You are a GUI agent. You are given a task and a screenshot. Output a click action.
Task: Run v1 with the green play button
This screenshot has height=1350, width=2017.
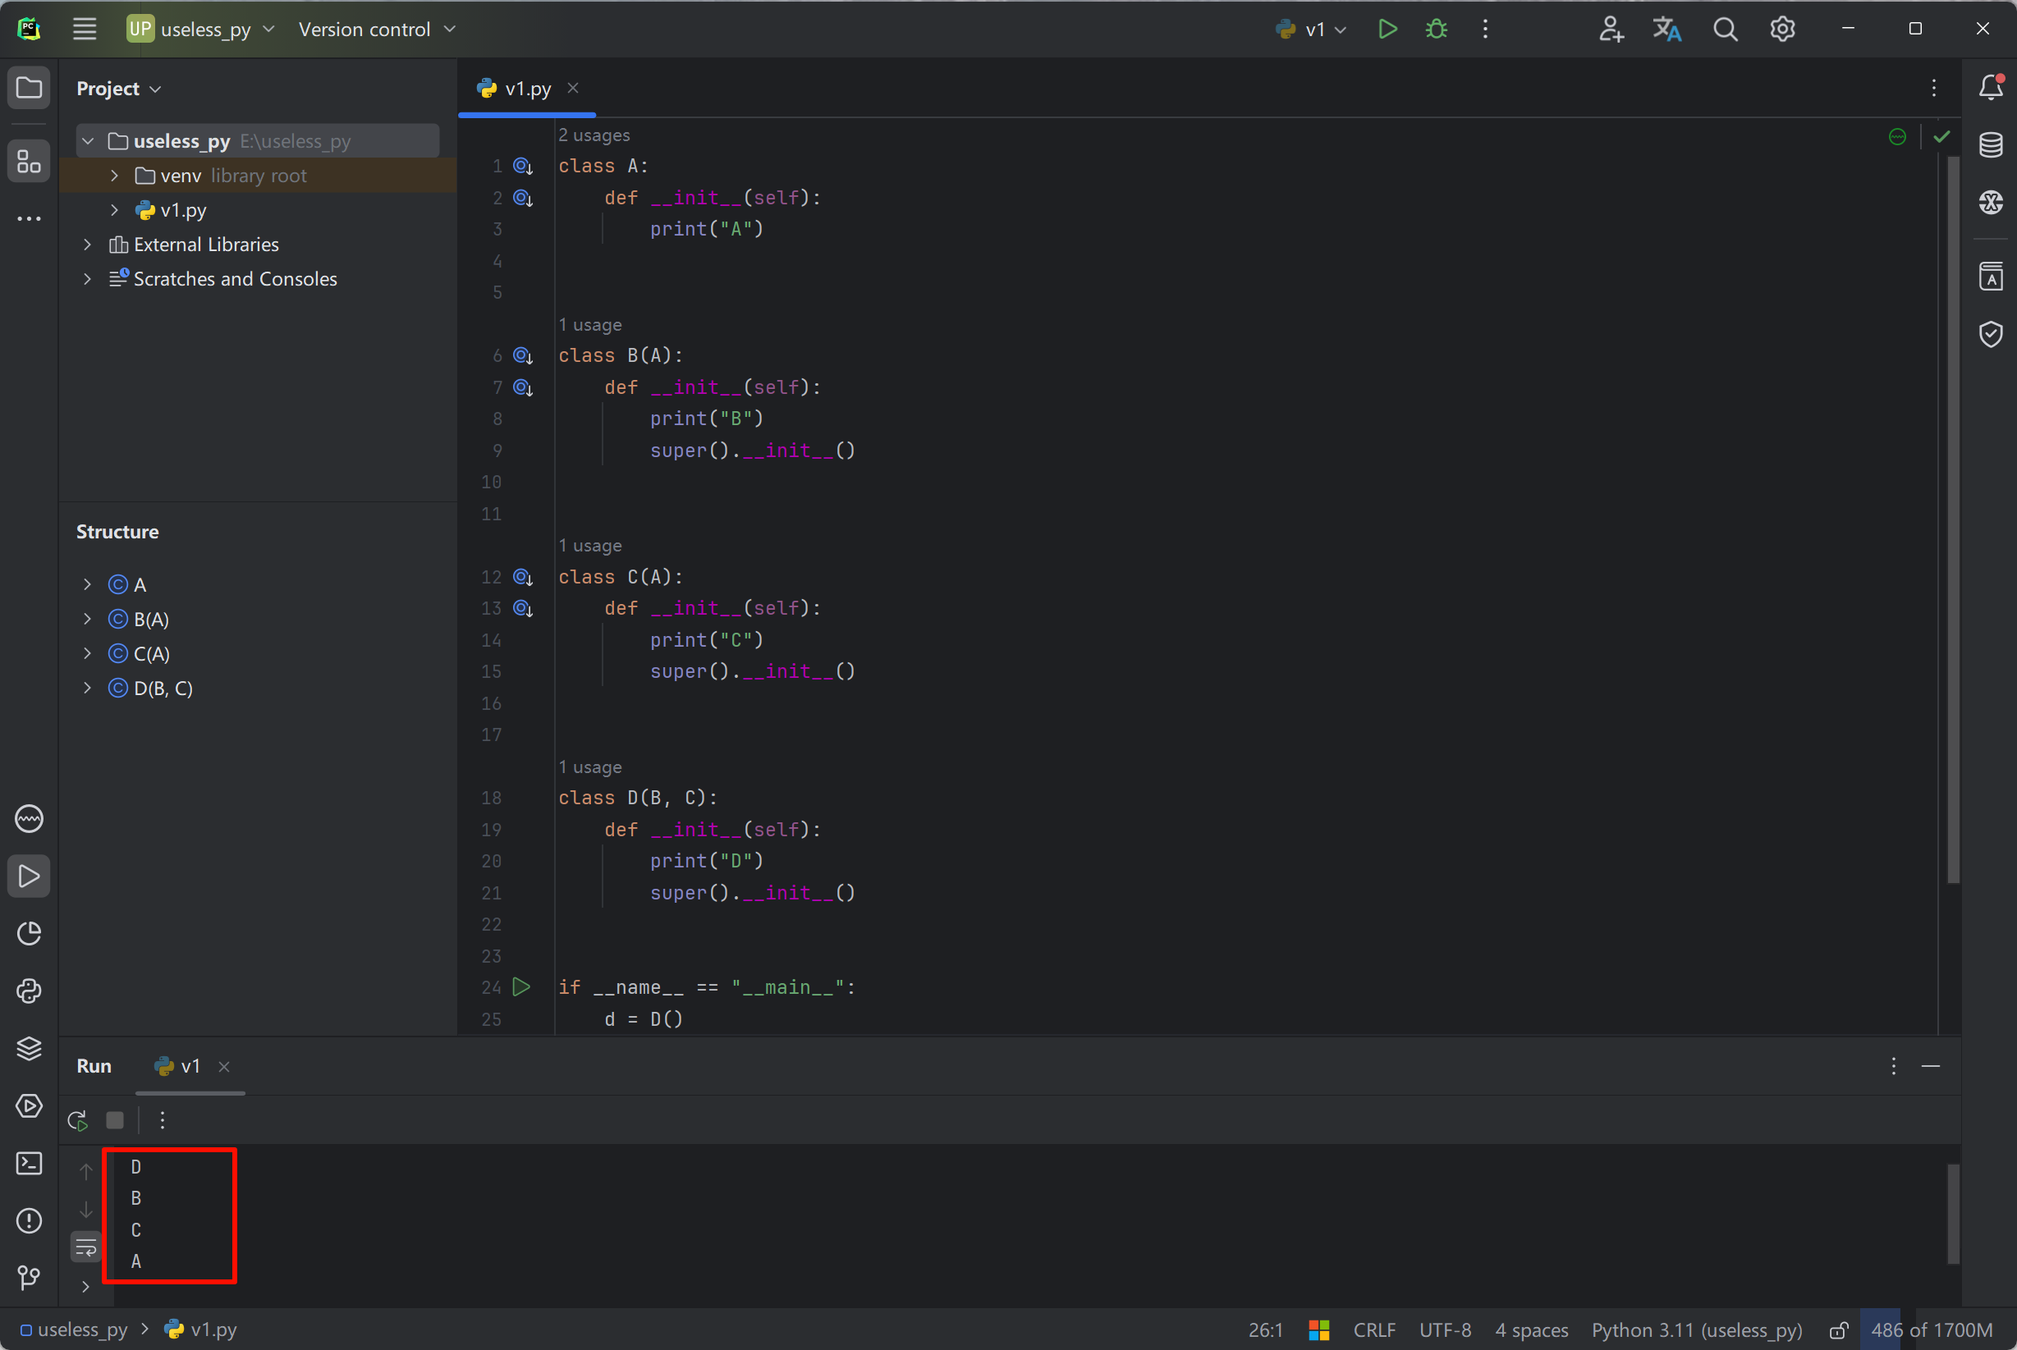point(1387,30)
